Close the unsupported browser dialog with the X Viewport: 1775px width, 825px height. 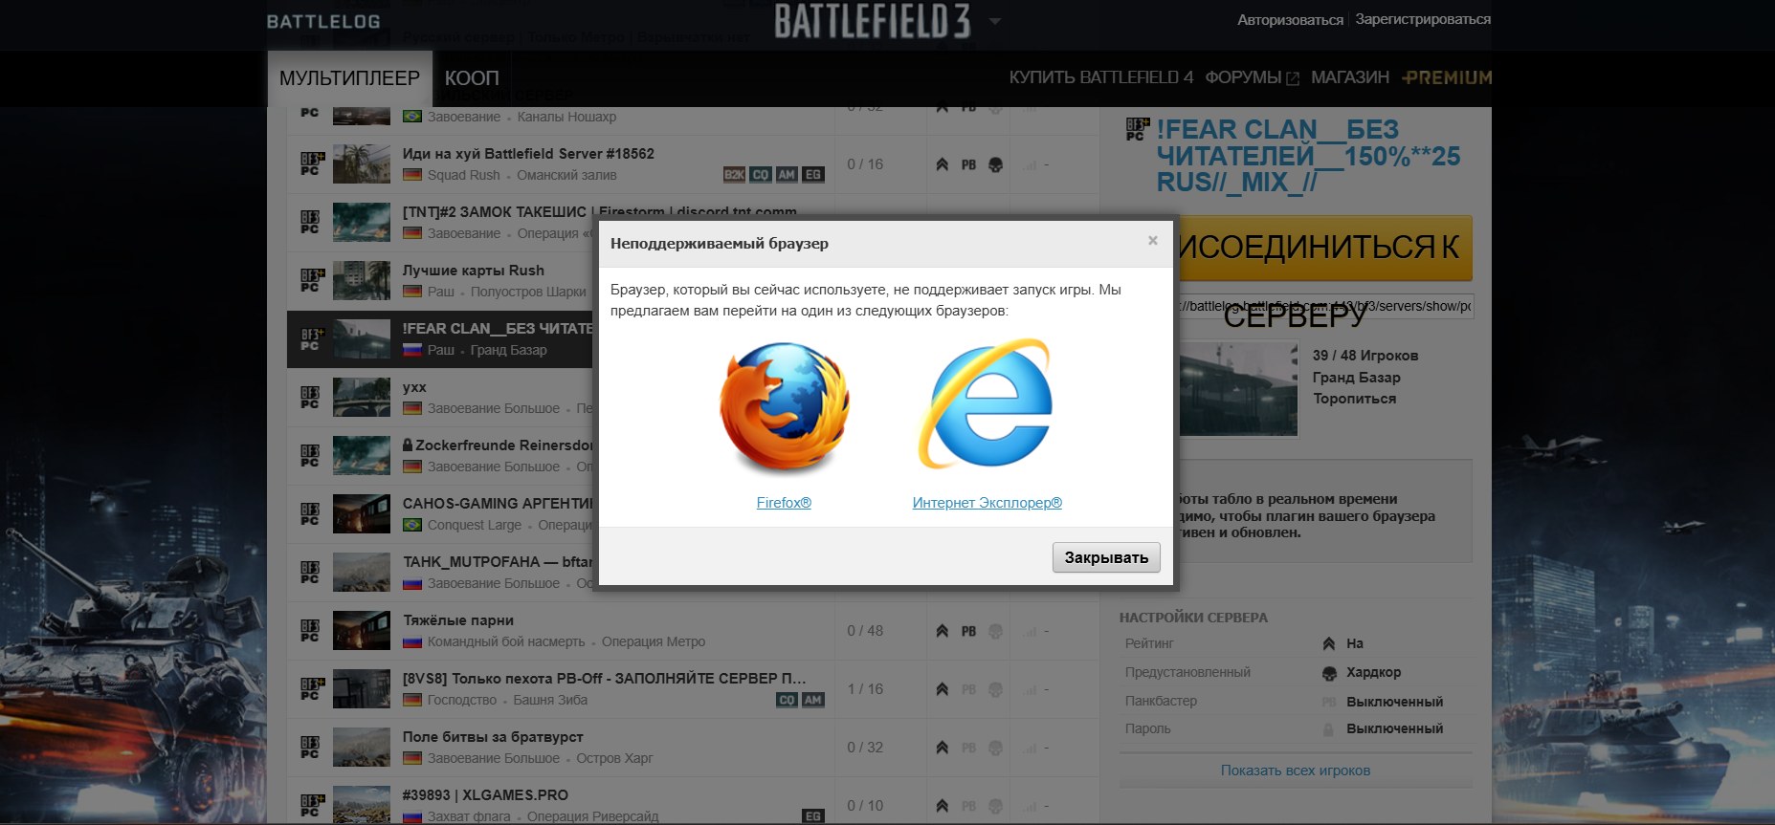click(x=1153, y=241)
